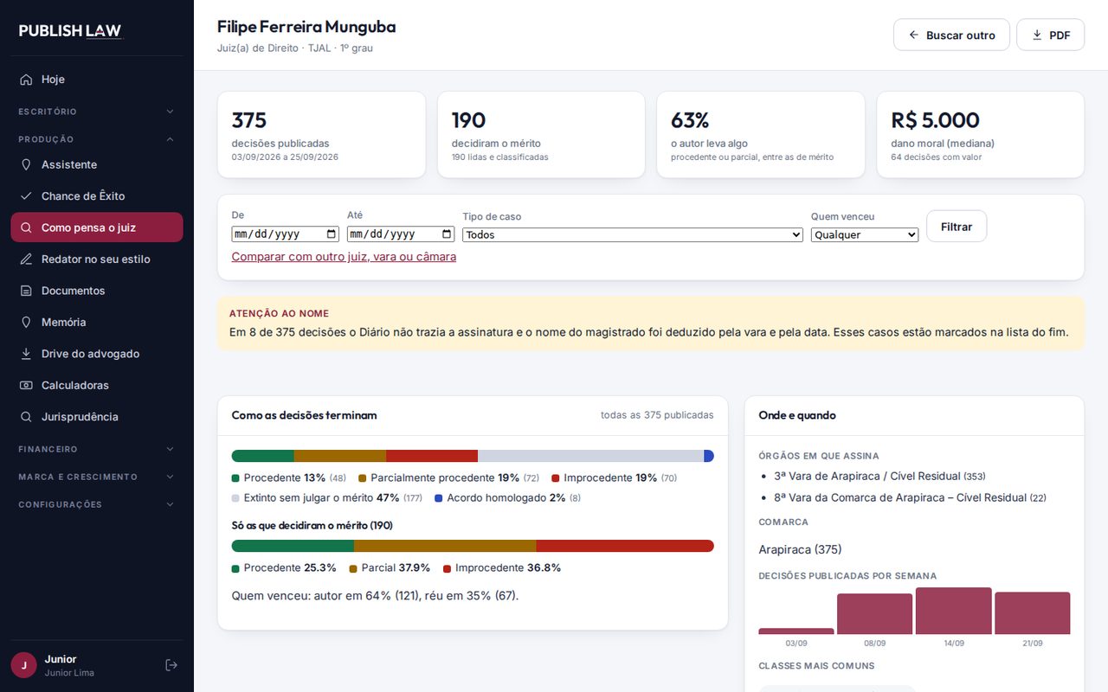Click the grey Extinto segment of the outcomes bar
1108x692 pixels.
click(590, 456)
